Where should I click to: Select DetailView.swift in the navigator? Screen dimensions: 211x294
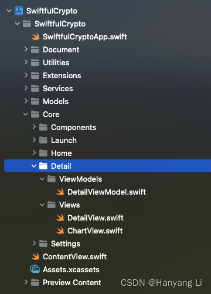(96, 218)
